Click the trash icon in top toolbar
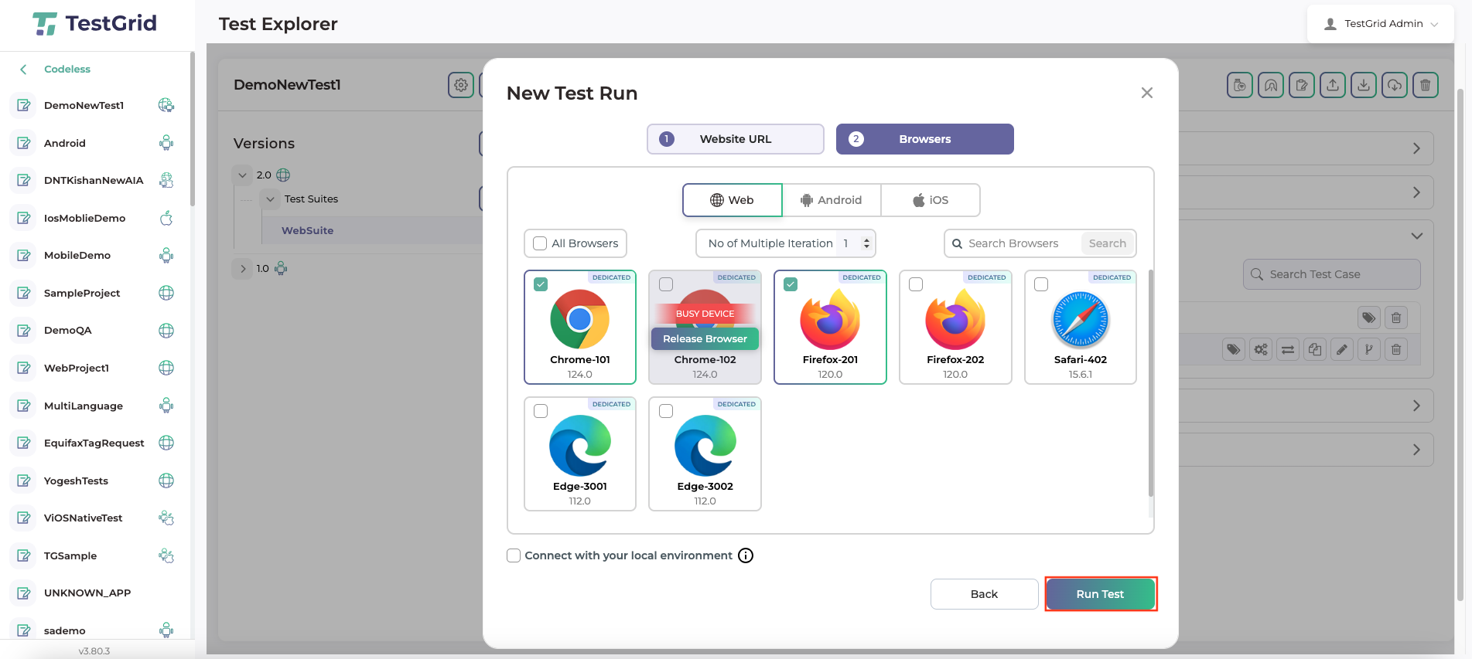Viewport: 1472px width, 659px height. pyautogui.click(x=1425, y=85)
